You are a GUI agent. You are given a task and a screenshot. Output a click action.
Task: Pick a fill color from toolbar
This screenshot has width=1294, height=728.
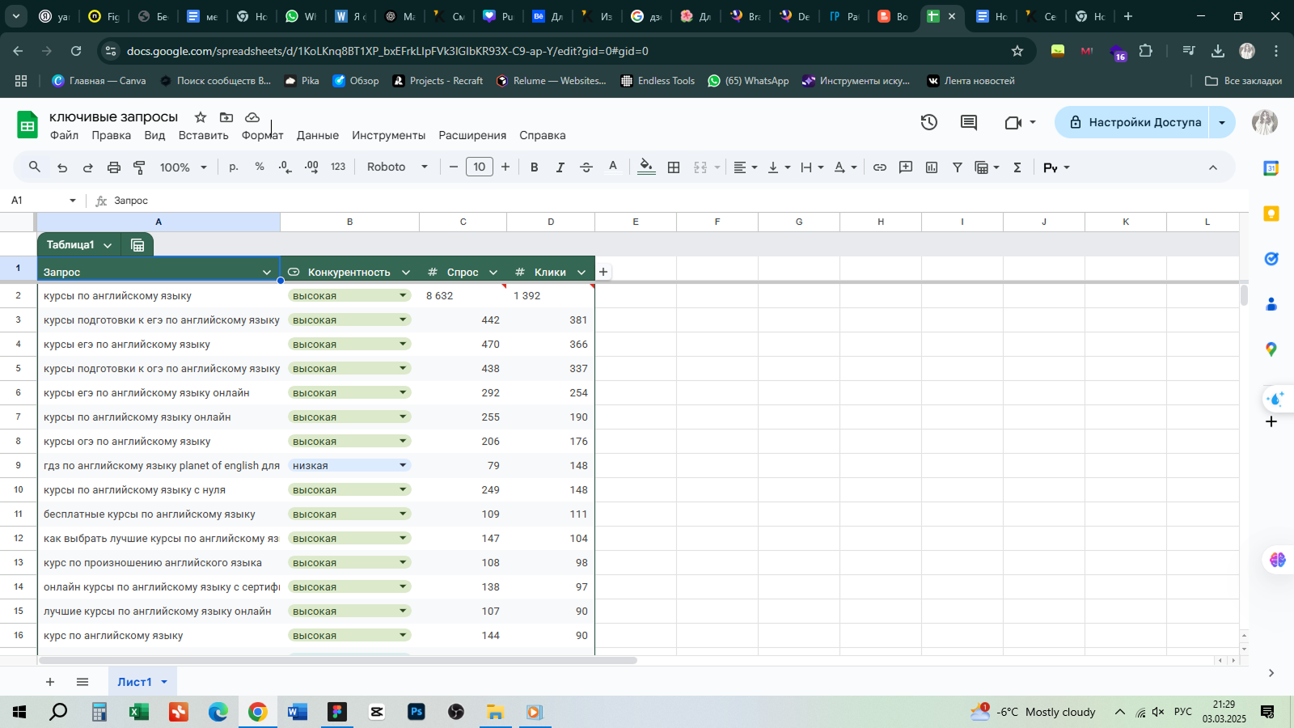pos(646,167)
